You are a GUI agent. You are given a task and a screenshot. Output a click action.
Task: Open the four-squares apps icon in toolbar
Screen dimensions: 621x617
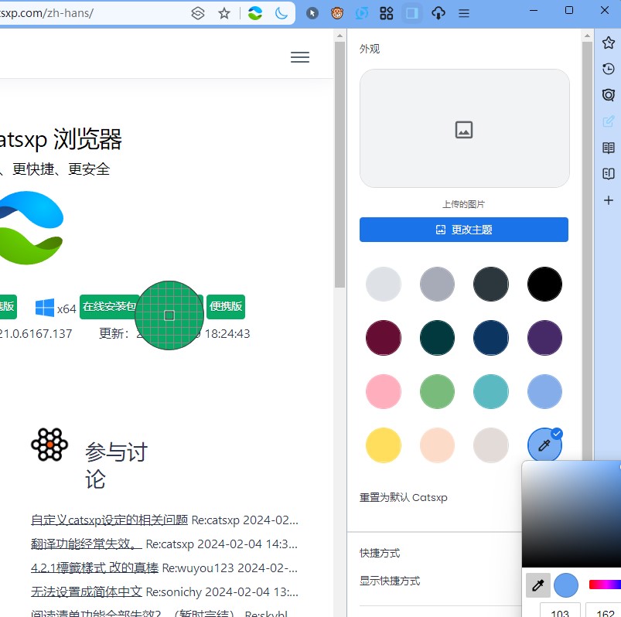[387, 13]
